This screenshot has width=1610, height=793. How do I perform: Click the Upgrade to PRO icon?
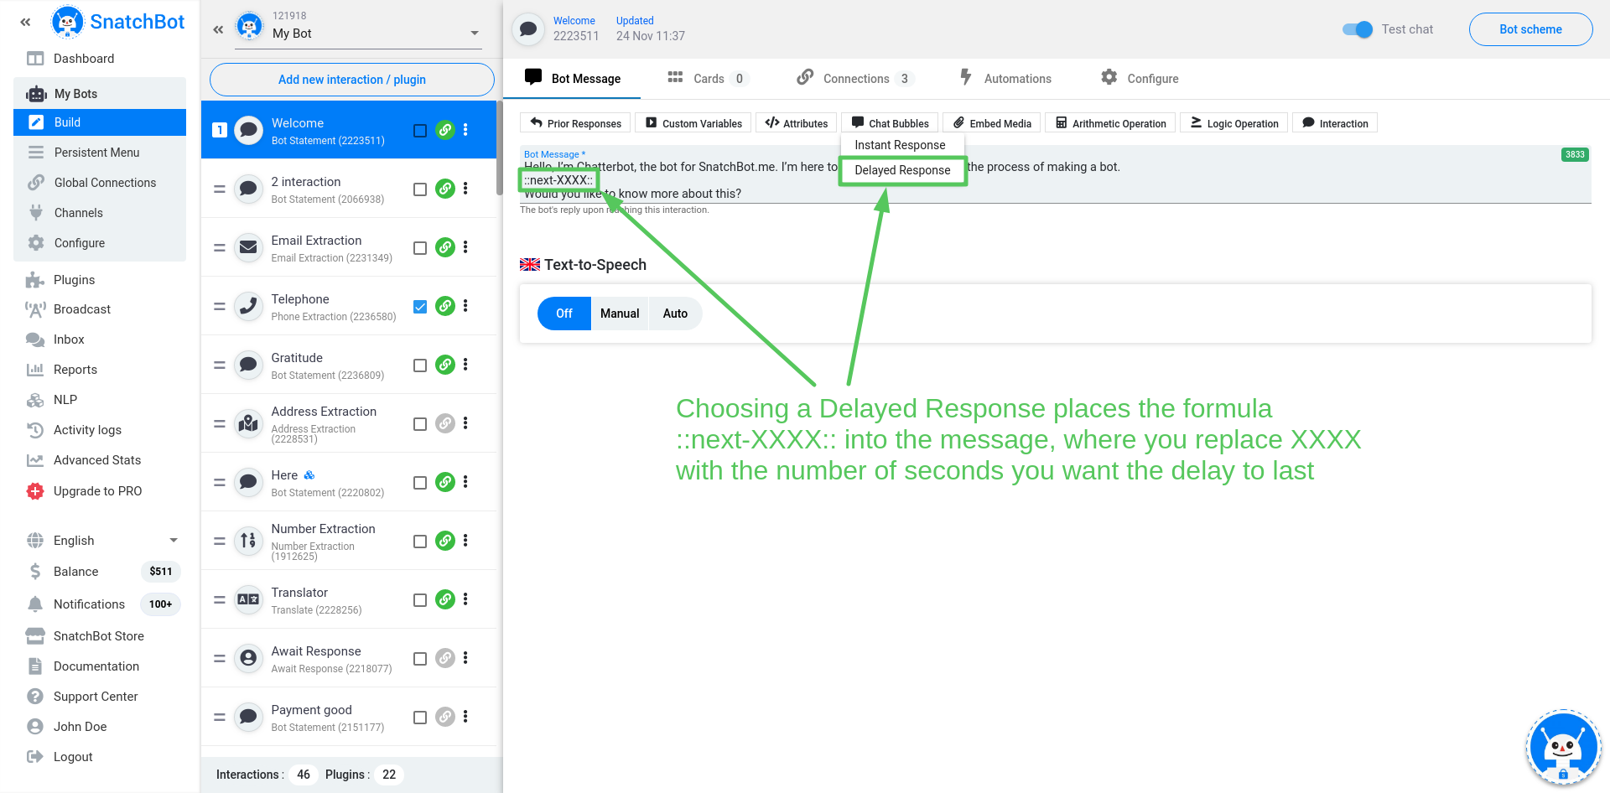pos(35,491)
